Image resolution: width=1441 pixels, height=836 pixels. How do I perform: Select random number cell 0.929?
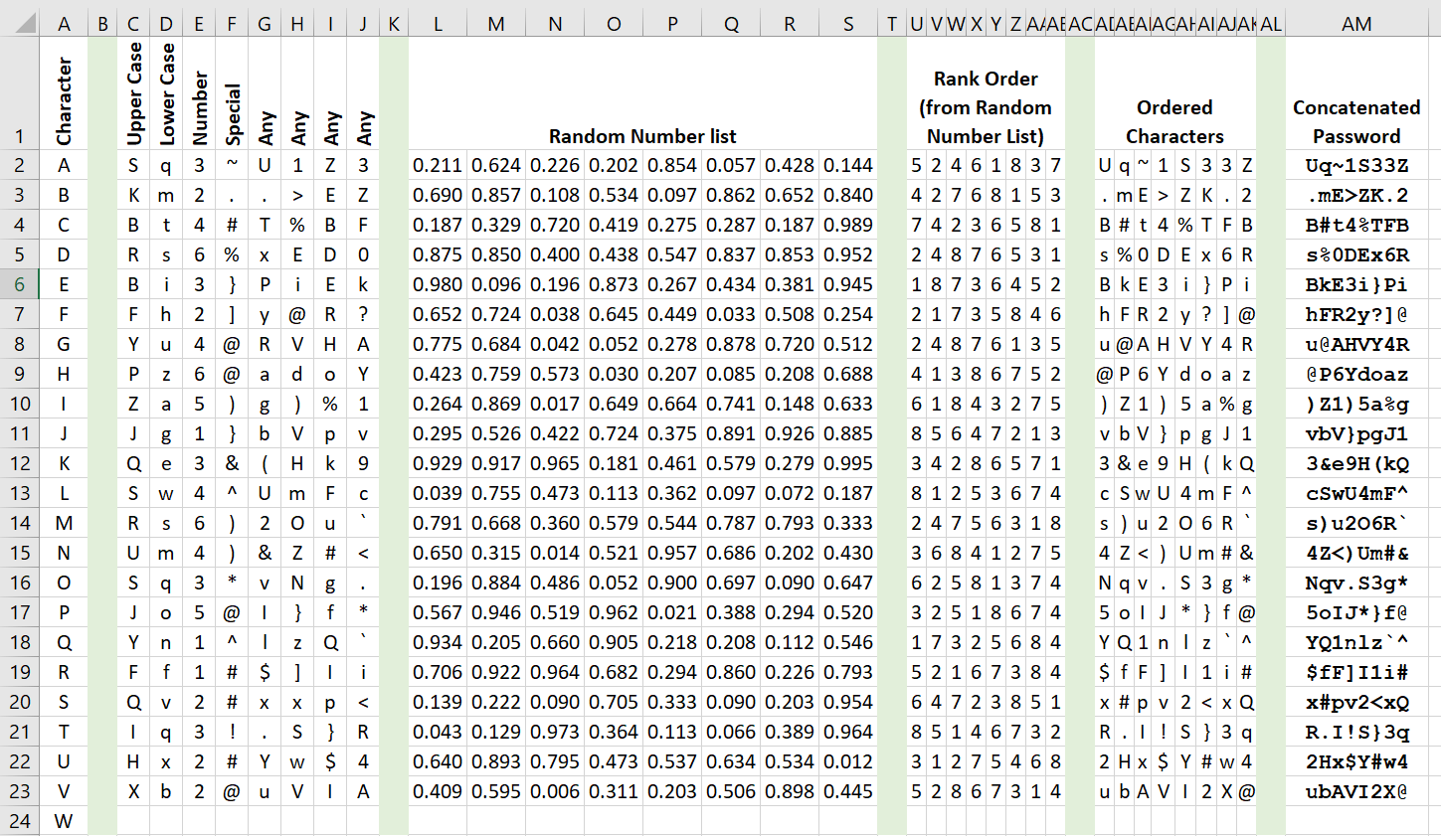click(438, 463)
